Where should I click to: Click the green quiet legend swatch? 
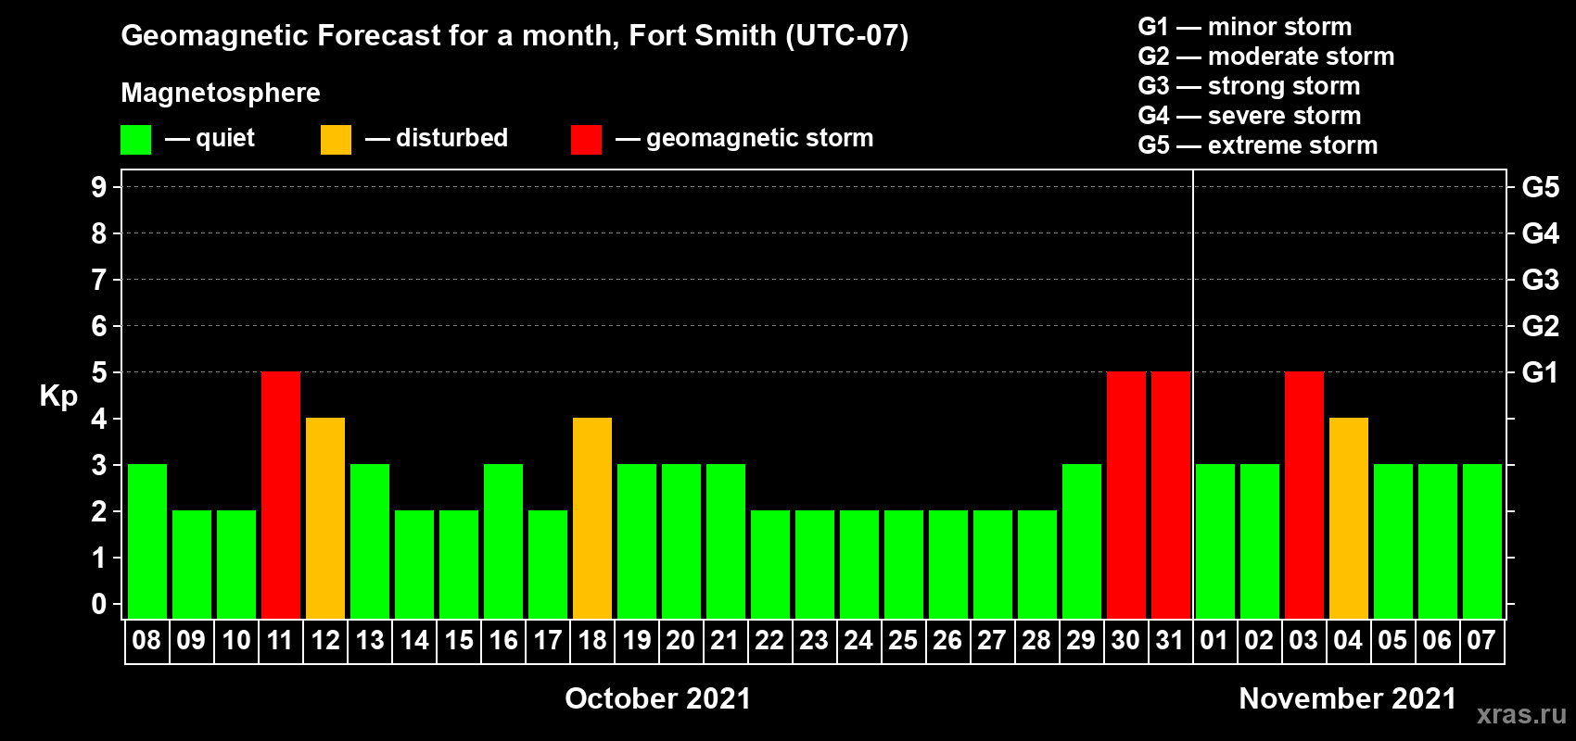point(135,140)
